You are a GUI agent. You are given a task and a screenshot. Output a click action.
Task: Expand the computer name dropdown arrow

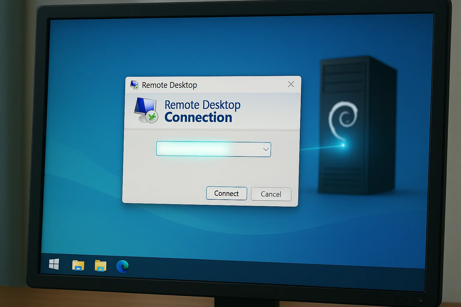(266, 149)
